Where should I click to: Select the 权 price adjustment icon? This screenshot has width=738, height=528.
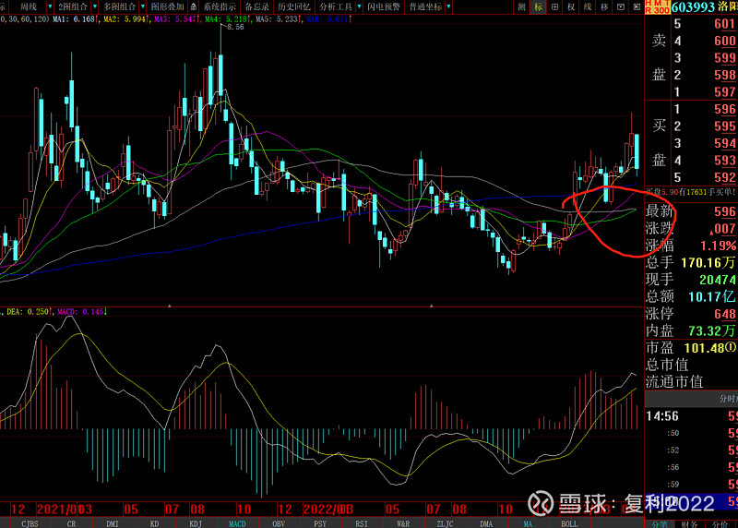coord(572,6)
